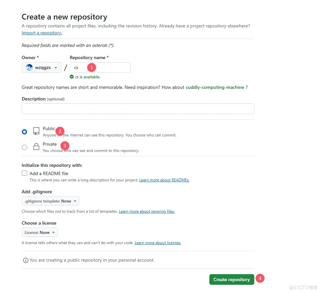Click red annotation badge number 3
The width and height of the screenshot is (321, 293).
(x=65, y=145)
